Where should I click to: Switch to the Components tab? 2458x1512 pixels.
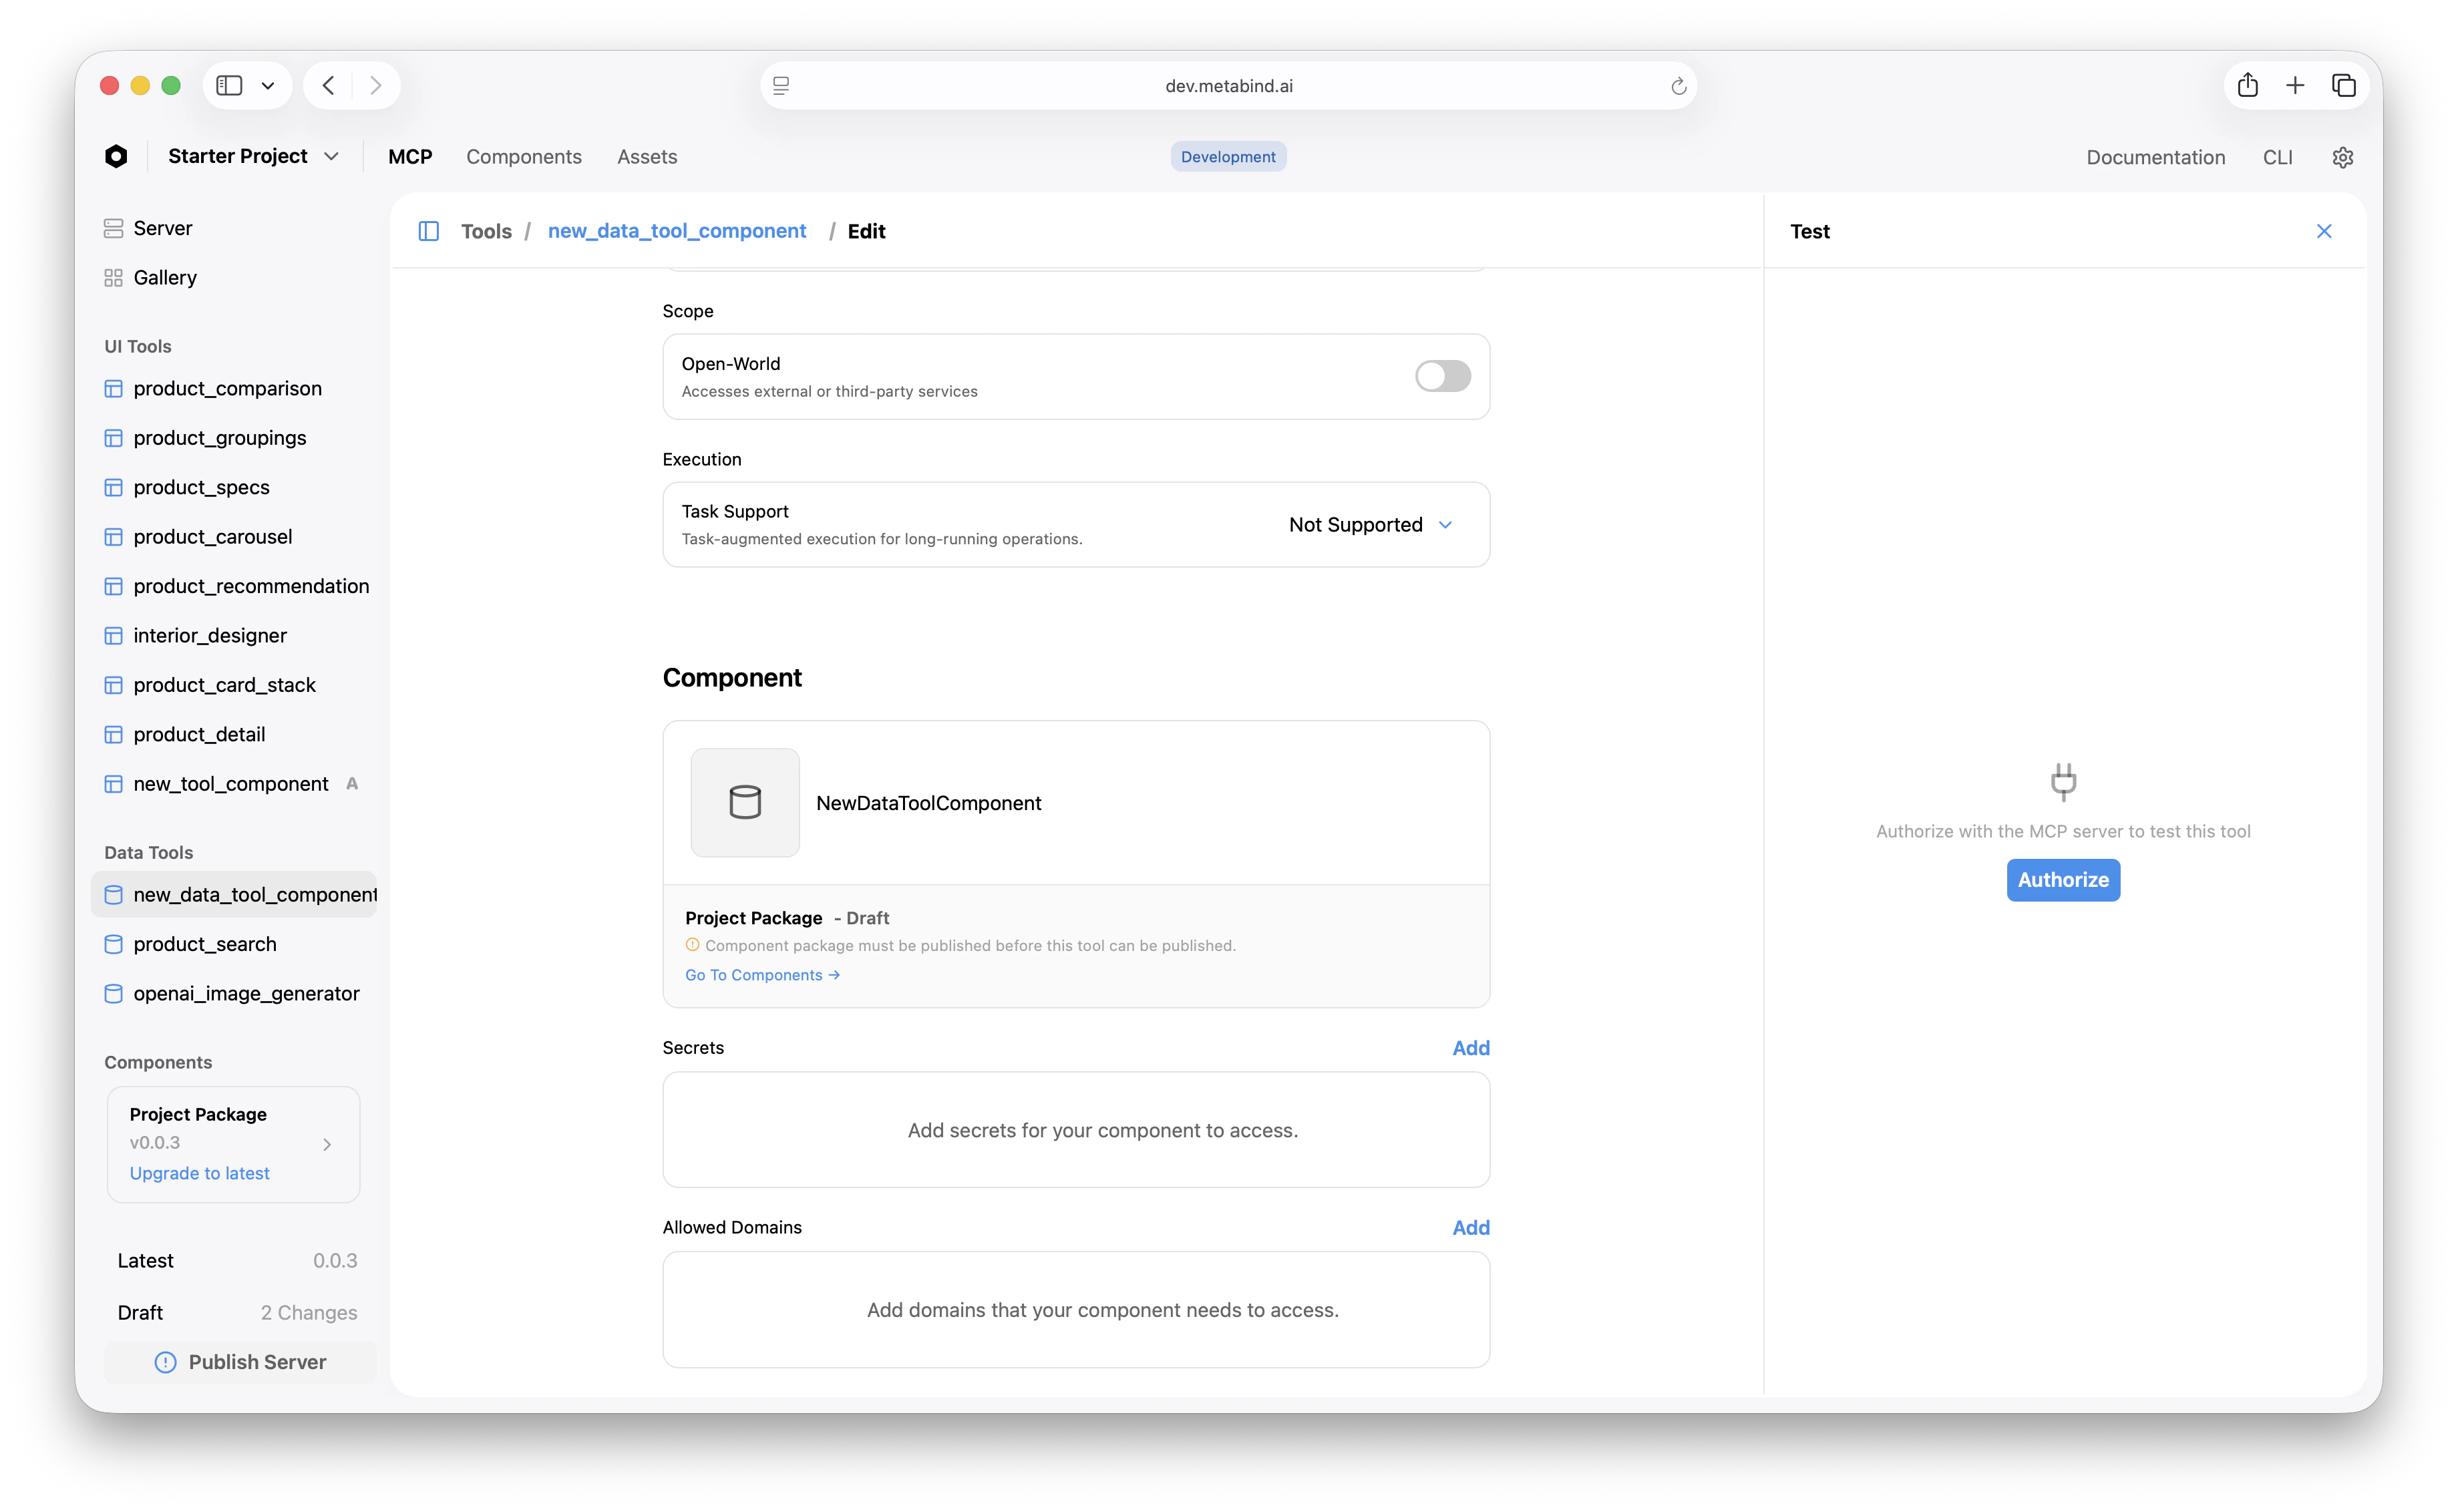tap(524, 157)
